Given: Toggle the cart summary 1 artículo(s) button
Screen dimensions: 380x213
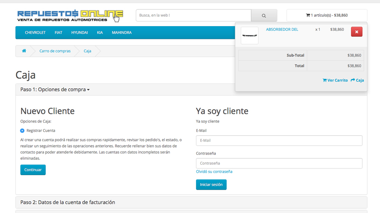Looking at the screenshot, I should [x=327, y=15].
